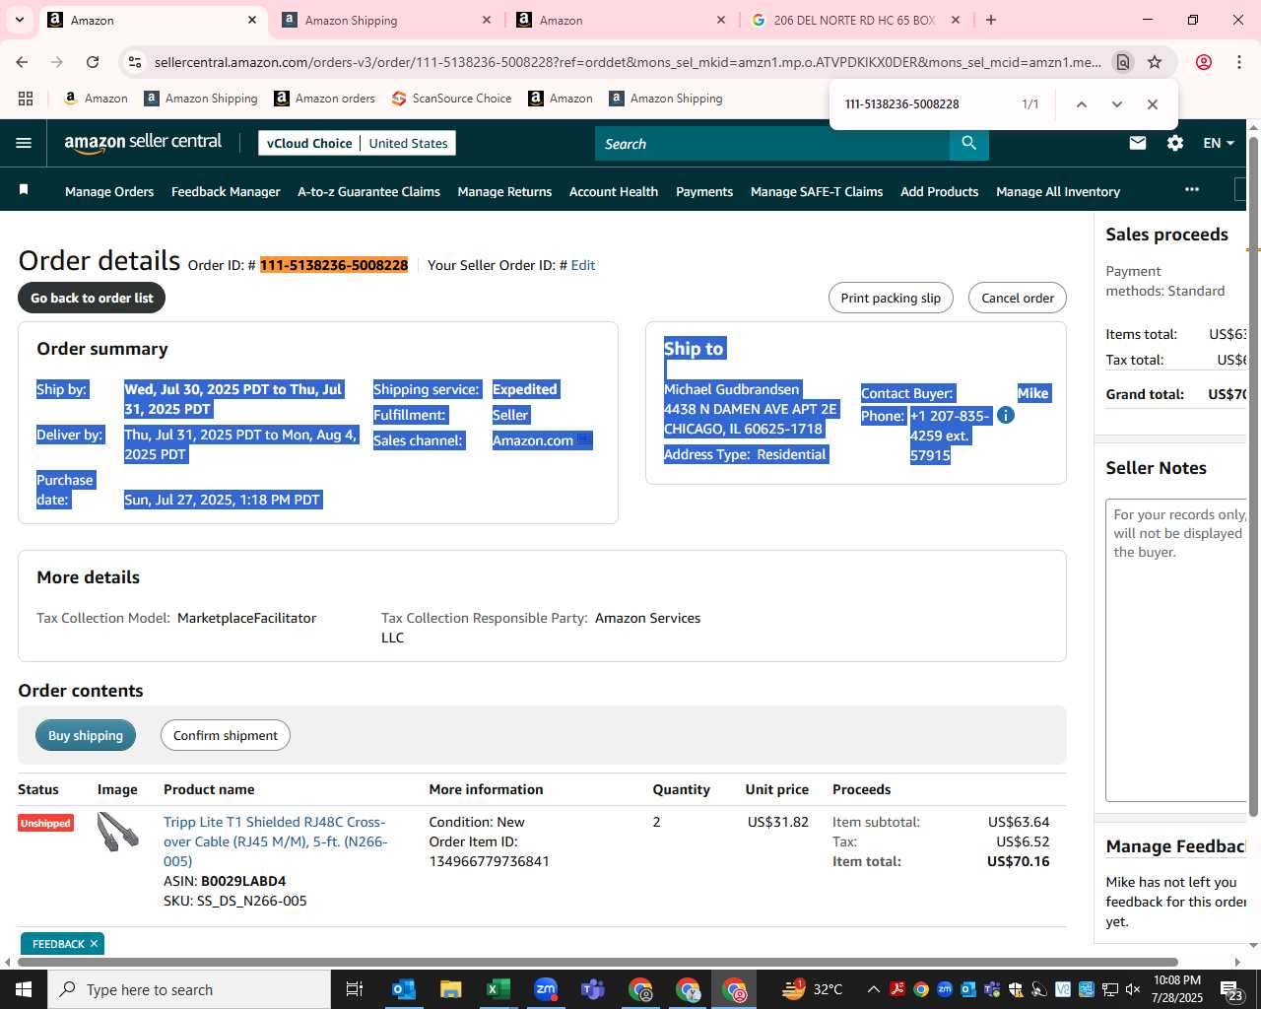
Task: Open the Chrome apps grid icon
Action: pyautogui.click(x=26, y=99)
